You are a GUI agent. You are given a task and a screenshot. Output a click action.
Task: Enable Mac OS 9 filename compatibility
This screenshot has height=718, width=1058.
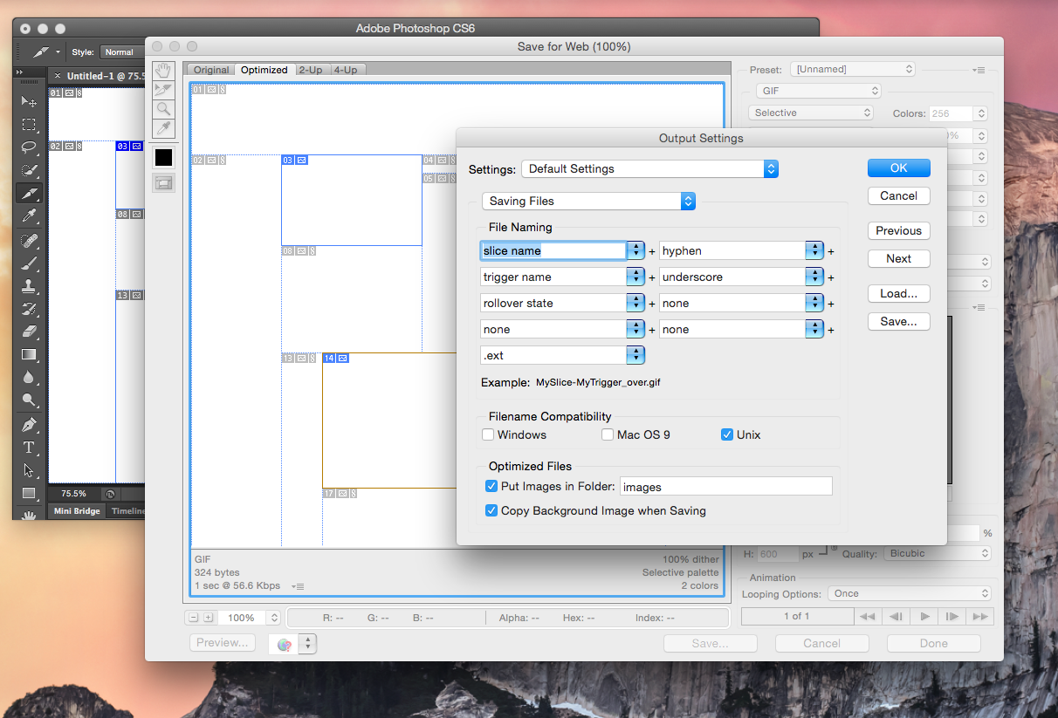click(608, 434)
